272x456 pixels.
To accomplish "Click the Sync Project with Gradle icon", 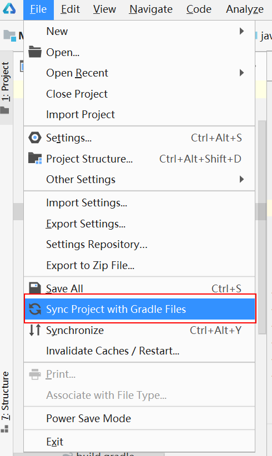I will (x=35, y=309).
